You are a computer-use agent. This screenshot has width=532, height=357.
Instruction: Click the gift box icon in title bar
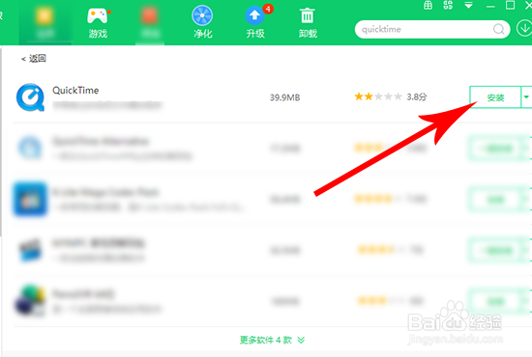pyautogui.click(x=428, y=5)
